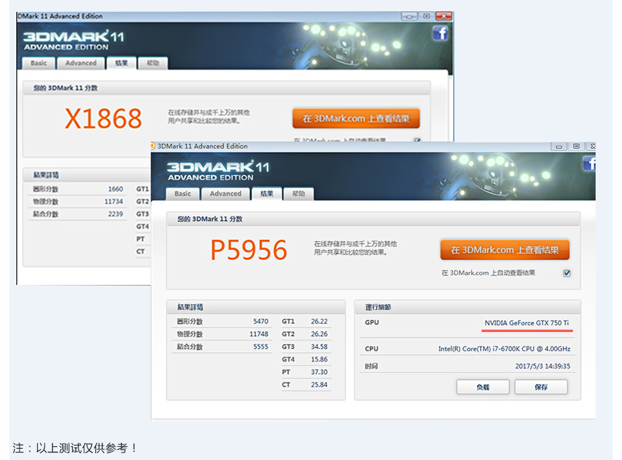Open the Basic tab in the back window
This screenshot has width=622, height=460.
(38, 63)
